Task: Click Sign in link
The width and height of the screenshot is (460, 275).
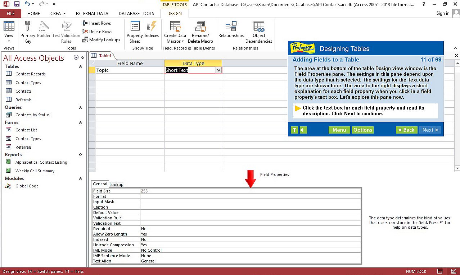Action: pyautogui.click(x=443, y=13)
